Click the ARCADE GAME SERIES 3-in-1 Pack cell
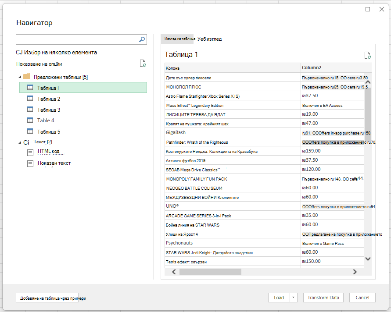391x312 pixels. click(233, 216)
